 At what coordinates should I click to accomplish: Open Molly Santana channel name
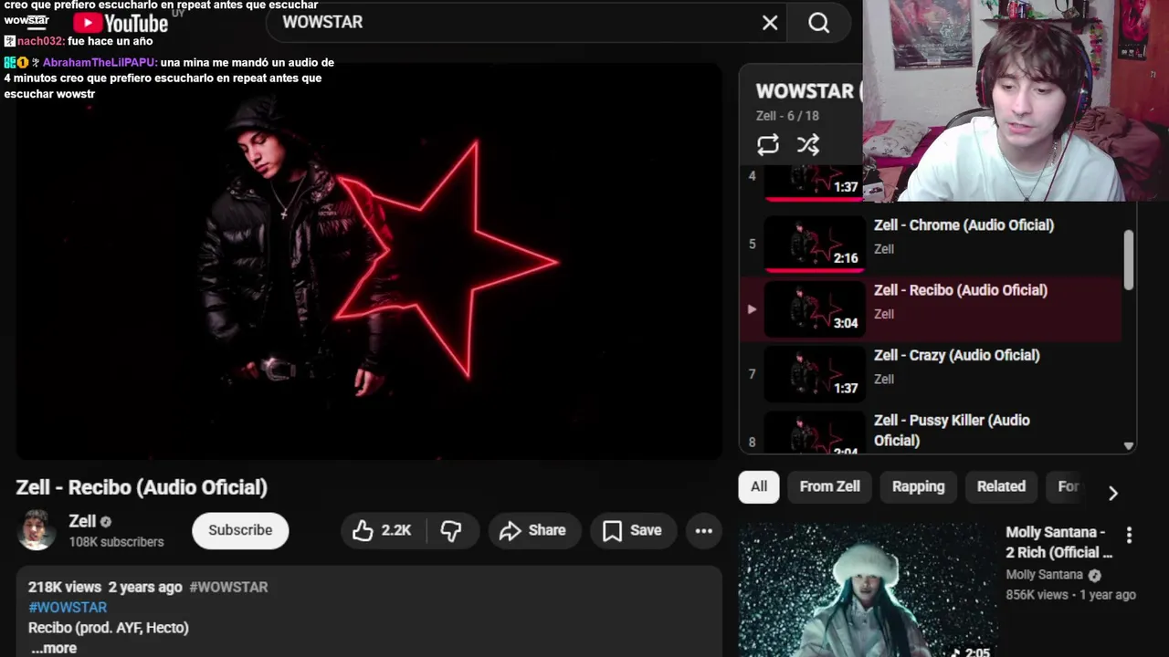[1044, 575]
